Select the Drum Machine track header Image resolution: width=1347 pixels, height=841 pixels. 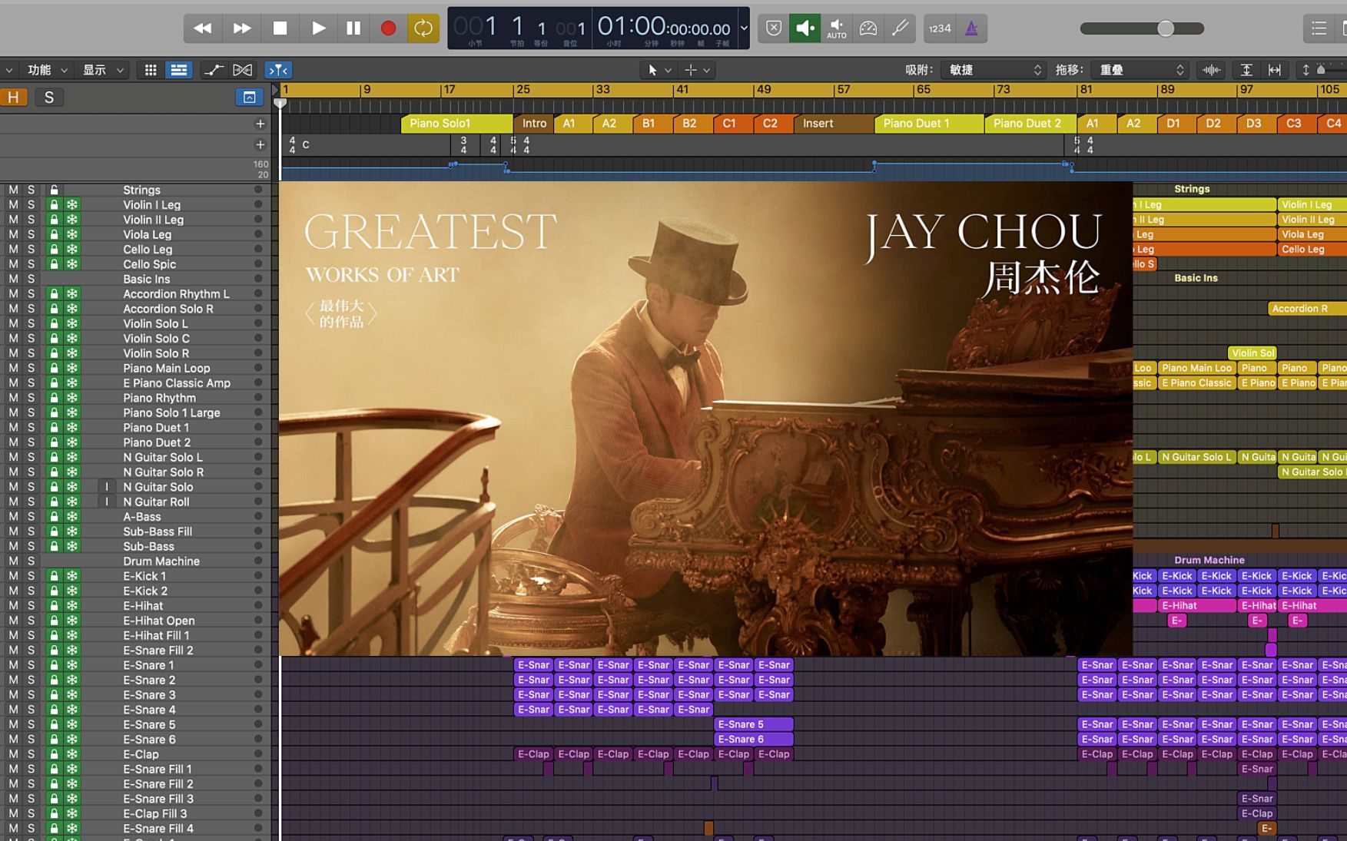click(x=161, y=561)
